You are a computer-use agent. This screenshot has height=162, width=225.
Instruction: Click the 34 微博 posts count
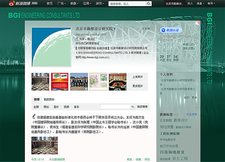pyautogui.click(x=176, y=58)
